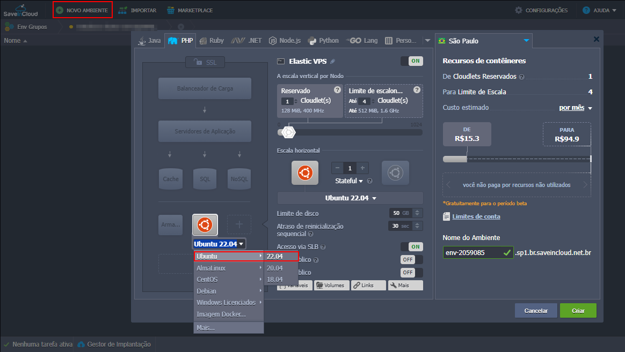The image size is (625, 352).
Task: Add the NoSQL database node
Action: point(239,179)
